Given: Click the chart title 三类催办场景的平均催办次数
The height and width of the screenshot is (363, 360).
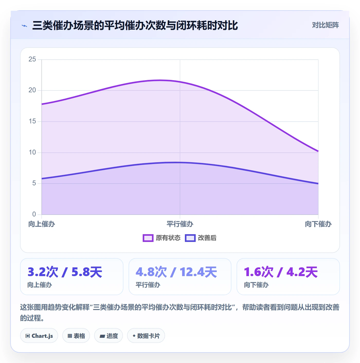Looking at the screenshot, I should (135, 25).
